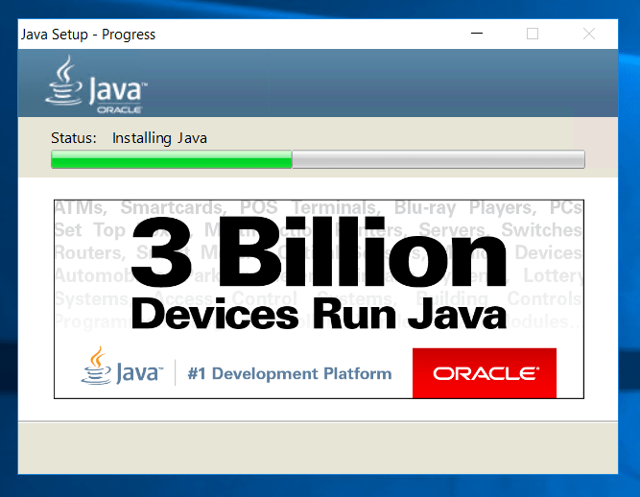
Task: Click the Java logo in the header banner
Action: pyautogui.click(x=96, y=84)
